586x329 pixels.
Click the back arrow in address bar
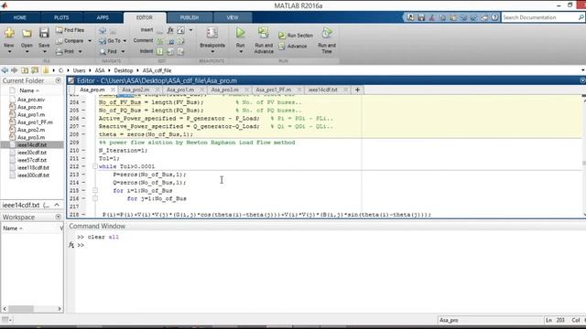[x=5, y=70]
